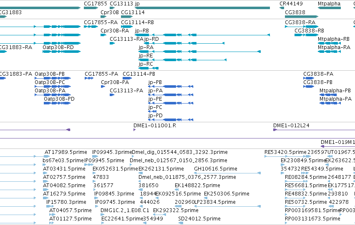Click protein Mtpalpha-PB

click(x=335, y=91)
